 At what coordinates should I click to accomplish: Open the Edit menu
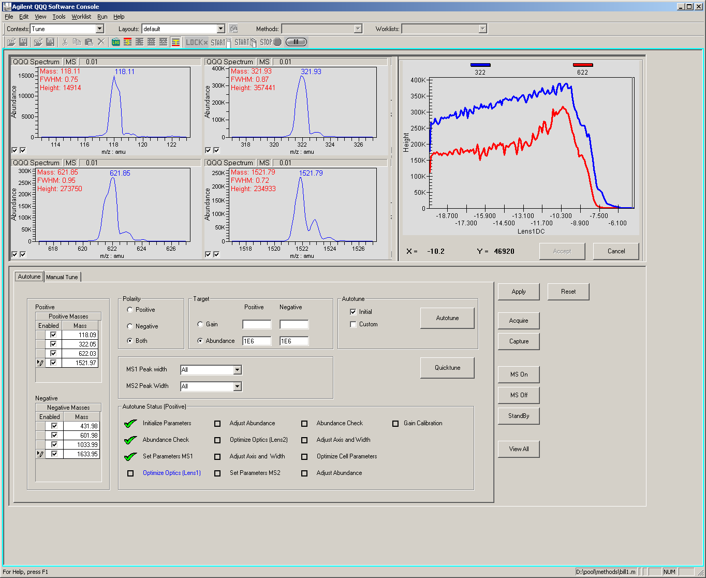pyautogui.click(x=24, y=17)
